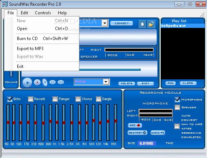Enable the Gargle effect checkbox
This screenshot has height=158, width=207.
point(98,99)
